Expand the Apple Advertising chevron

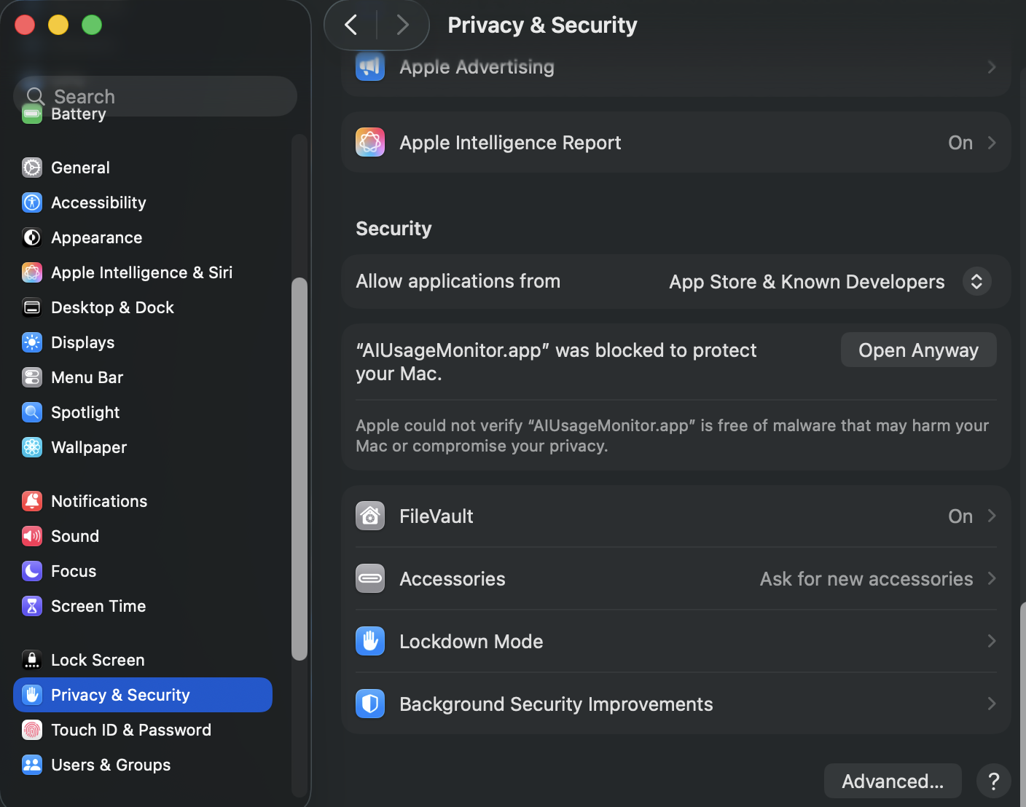coord(991,66)
